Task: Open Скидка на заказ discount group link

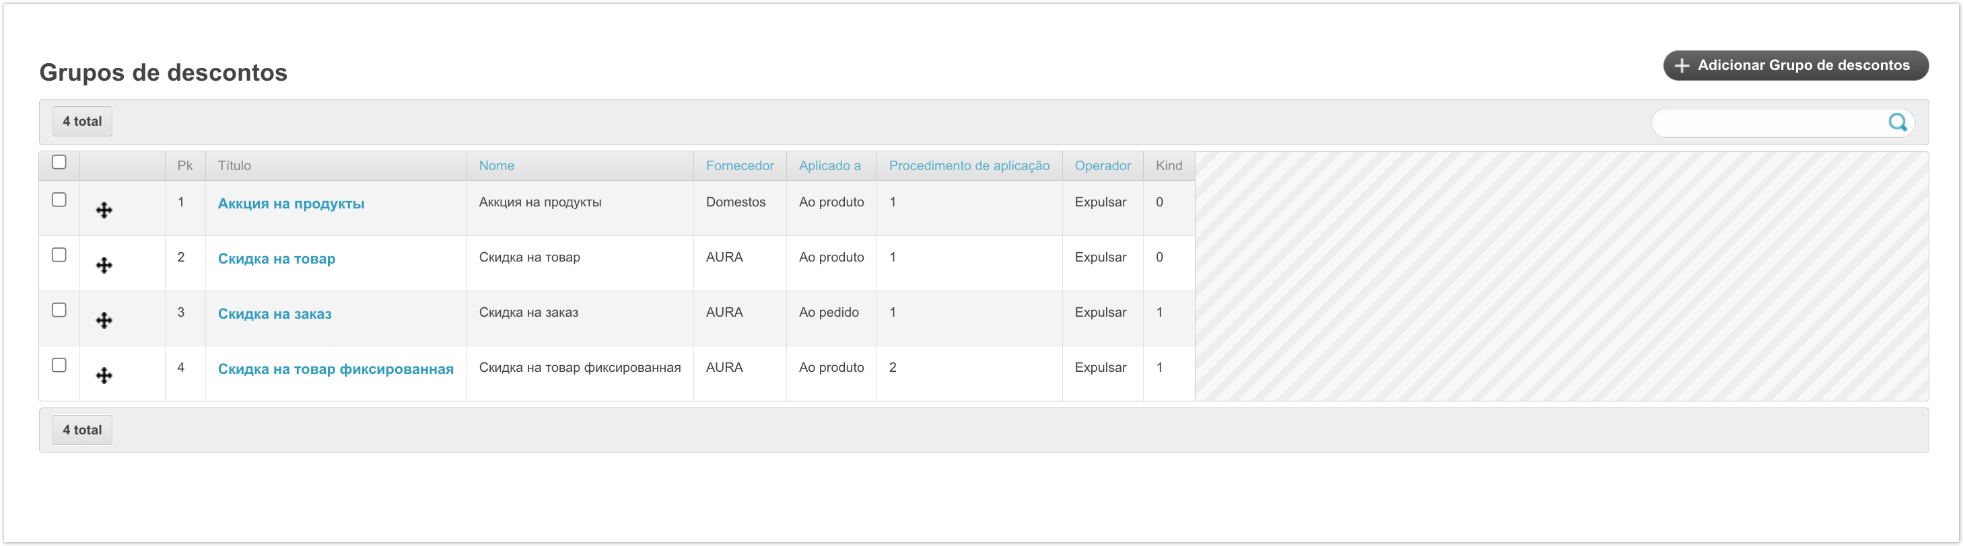Action: [275, 314]
